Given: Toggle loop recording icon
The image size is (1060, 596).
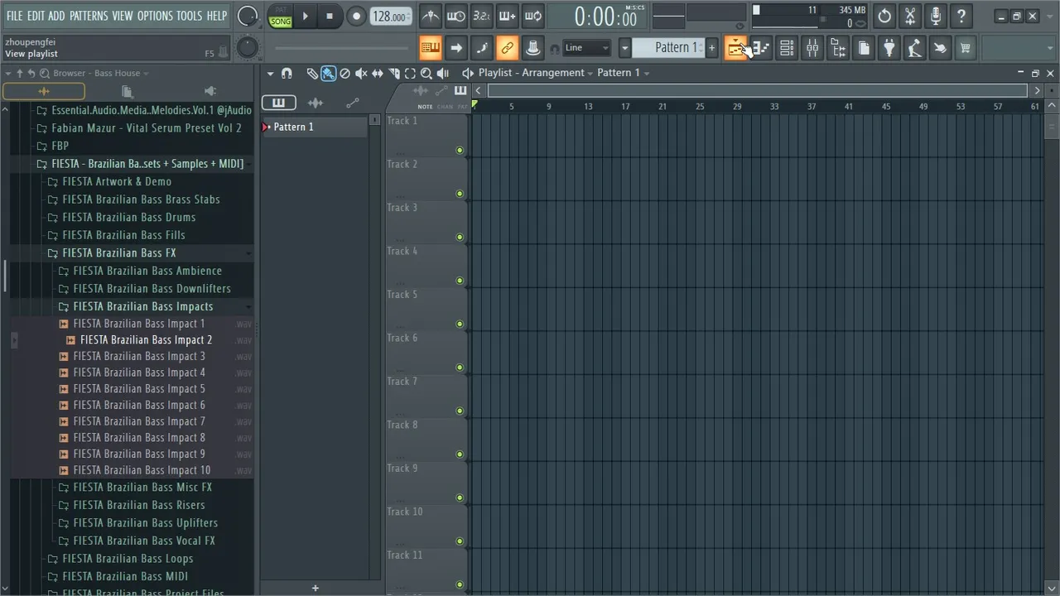Looking at the screenshot, I should pyautogui.click(x=533, y=16).
